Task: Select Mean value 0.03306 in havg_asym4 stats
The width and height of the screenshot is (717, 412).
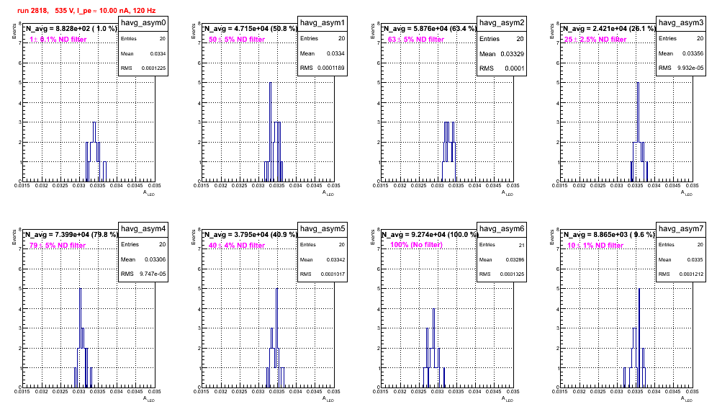Action: (x=155, y=259)
